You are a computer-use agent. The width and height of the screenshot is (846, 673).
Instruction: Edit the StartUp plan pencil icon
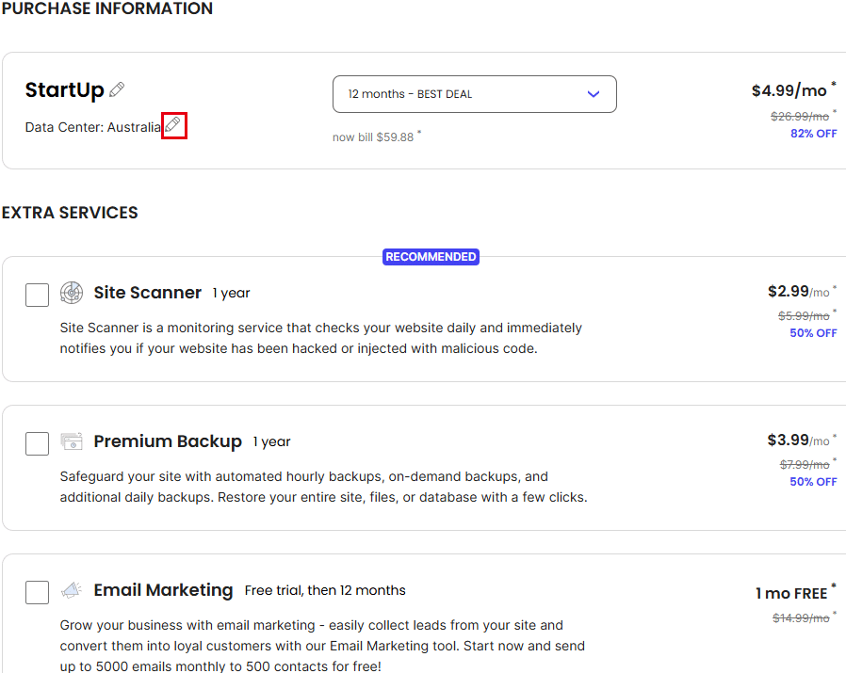point(117,89)
